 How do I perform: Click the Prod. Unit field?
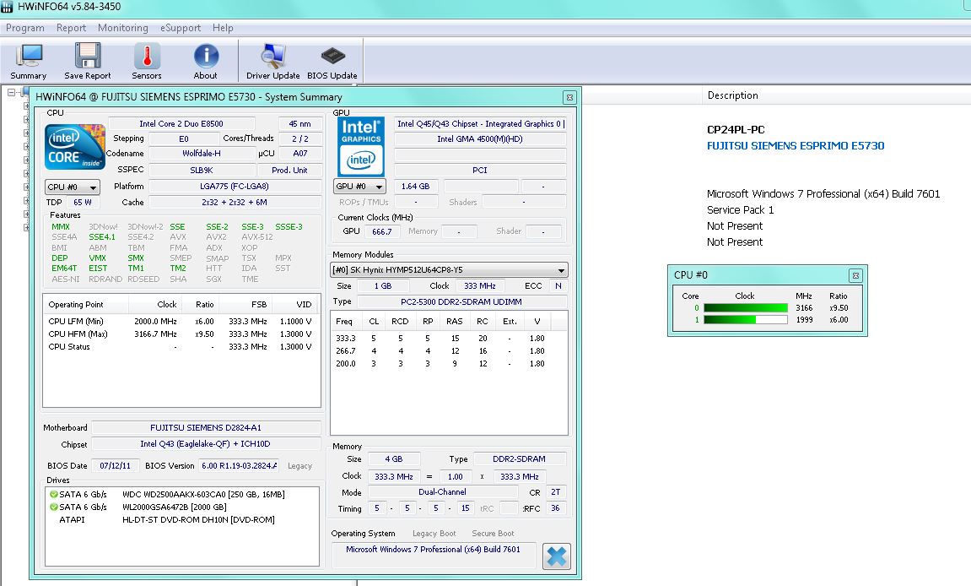(290, 170)
